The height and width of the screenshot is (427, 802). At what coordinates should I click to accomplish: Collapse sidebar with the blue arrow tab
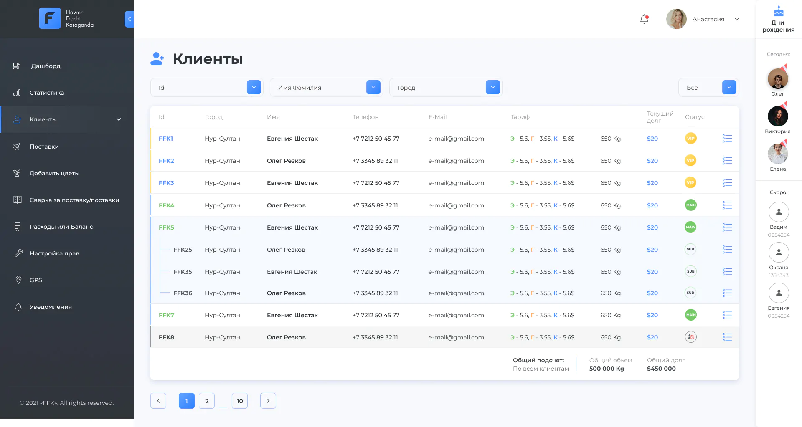[129, 19]
